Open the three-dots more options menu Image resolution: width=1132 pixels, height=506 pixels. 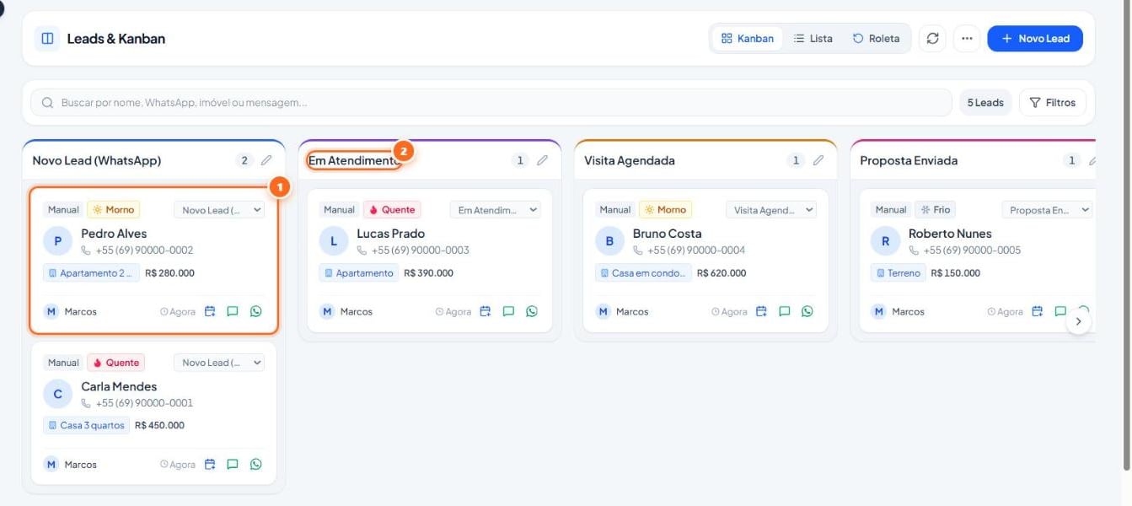coord(967,39)
